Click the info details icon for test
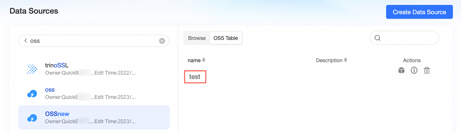Screen dimensions: 461x133 pos(414,70)
